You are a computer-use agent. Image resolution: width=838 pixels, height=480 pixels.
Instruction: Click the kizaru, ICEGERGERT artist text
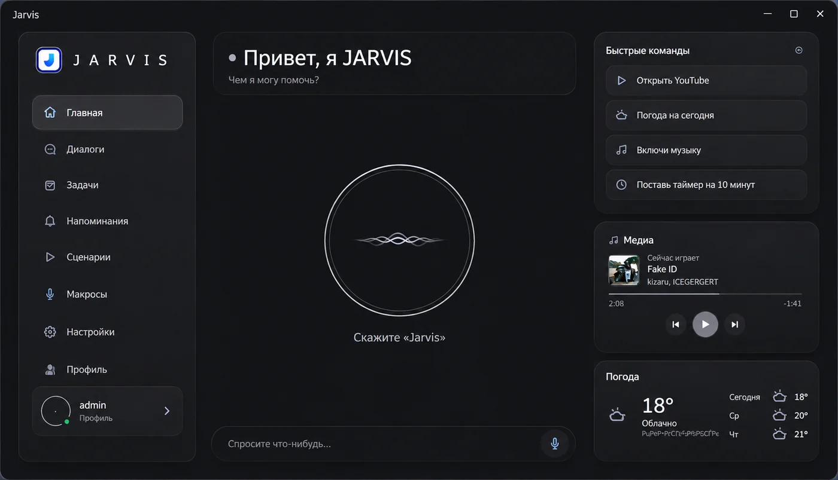click(682, 282)
